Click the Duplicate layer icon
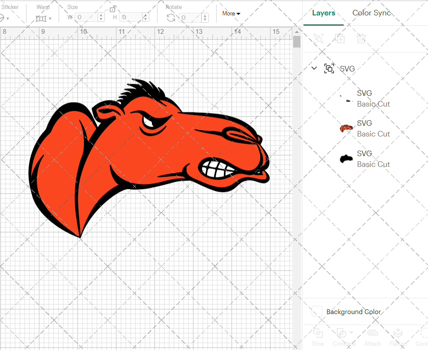 tap(341, 39)
